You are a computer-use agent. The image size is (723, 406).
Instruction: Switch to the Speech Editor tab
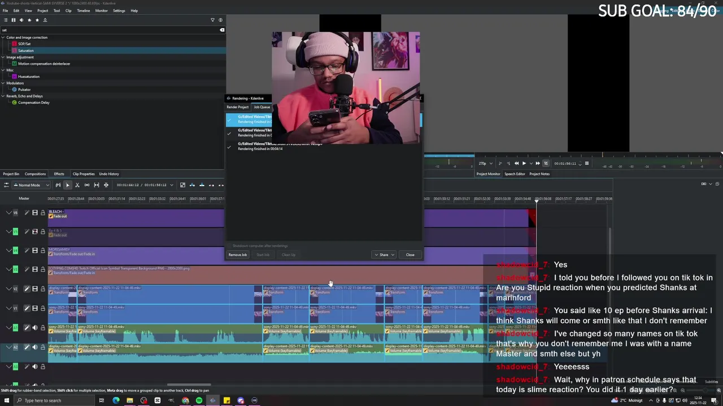pyautogui.click(x=515, y=174)
